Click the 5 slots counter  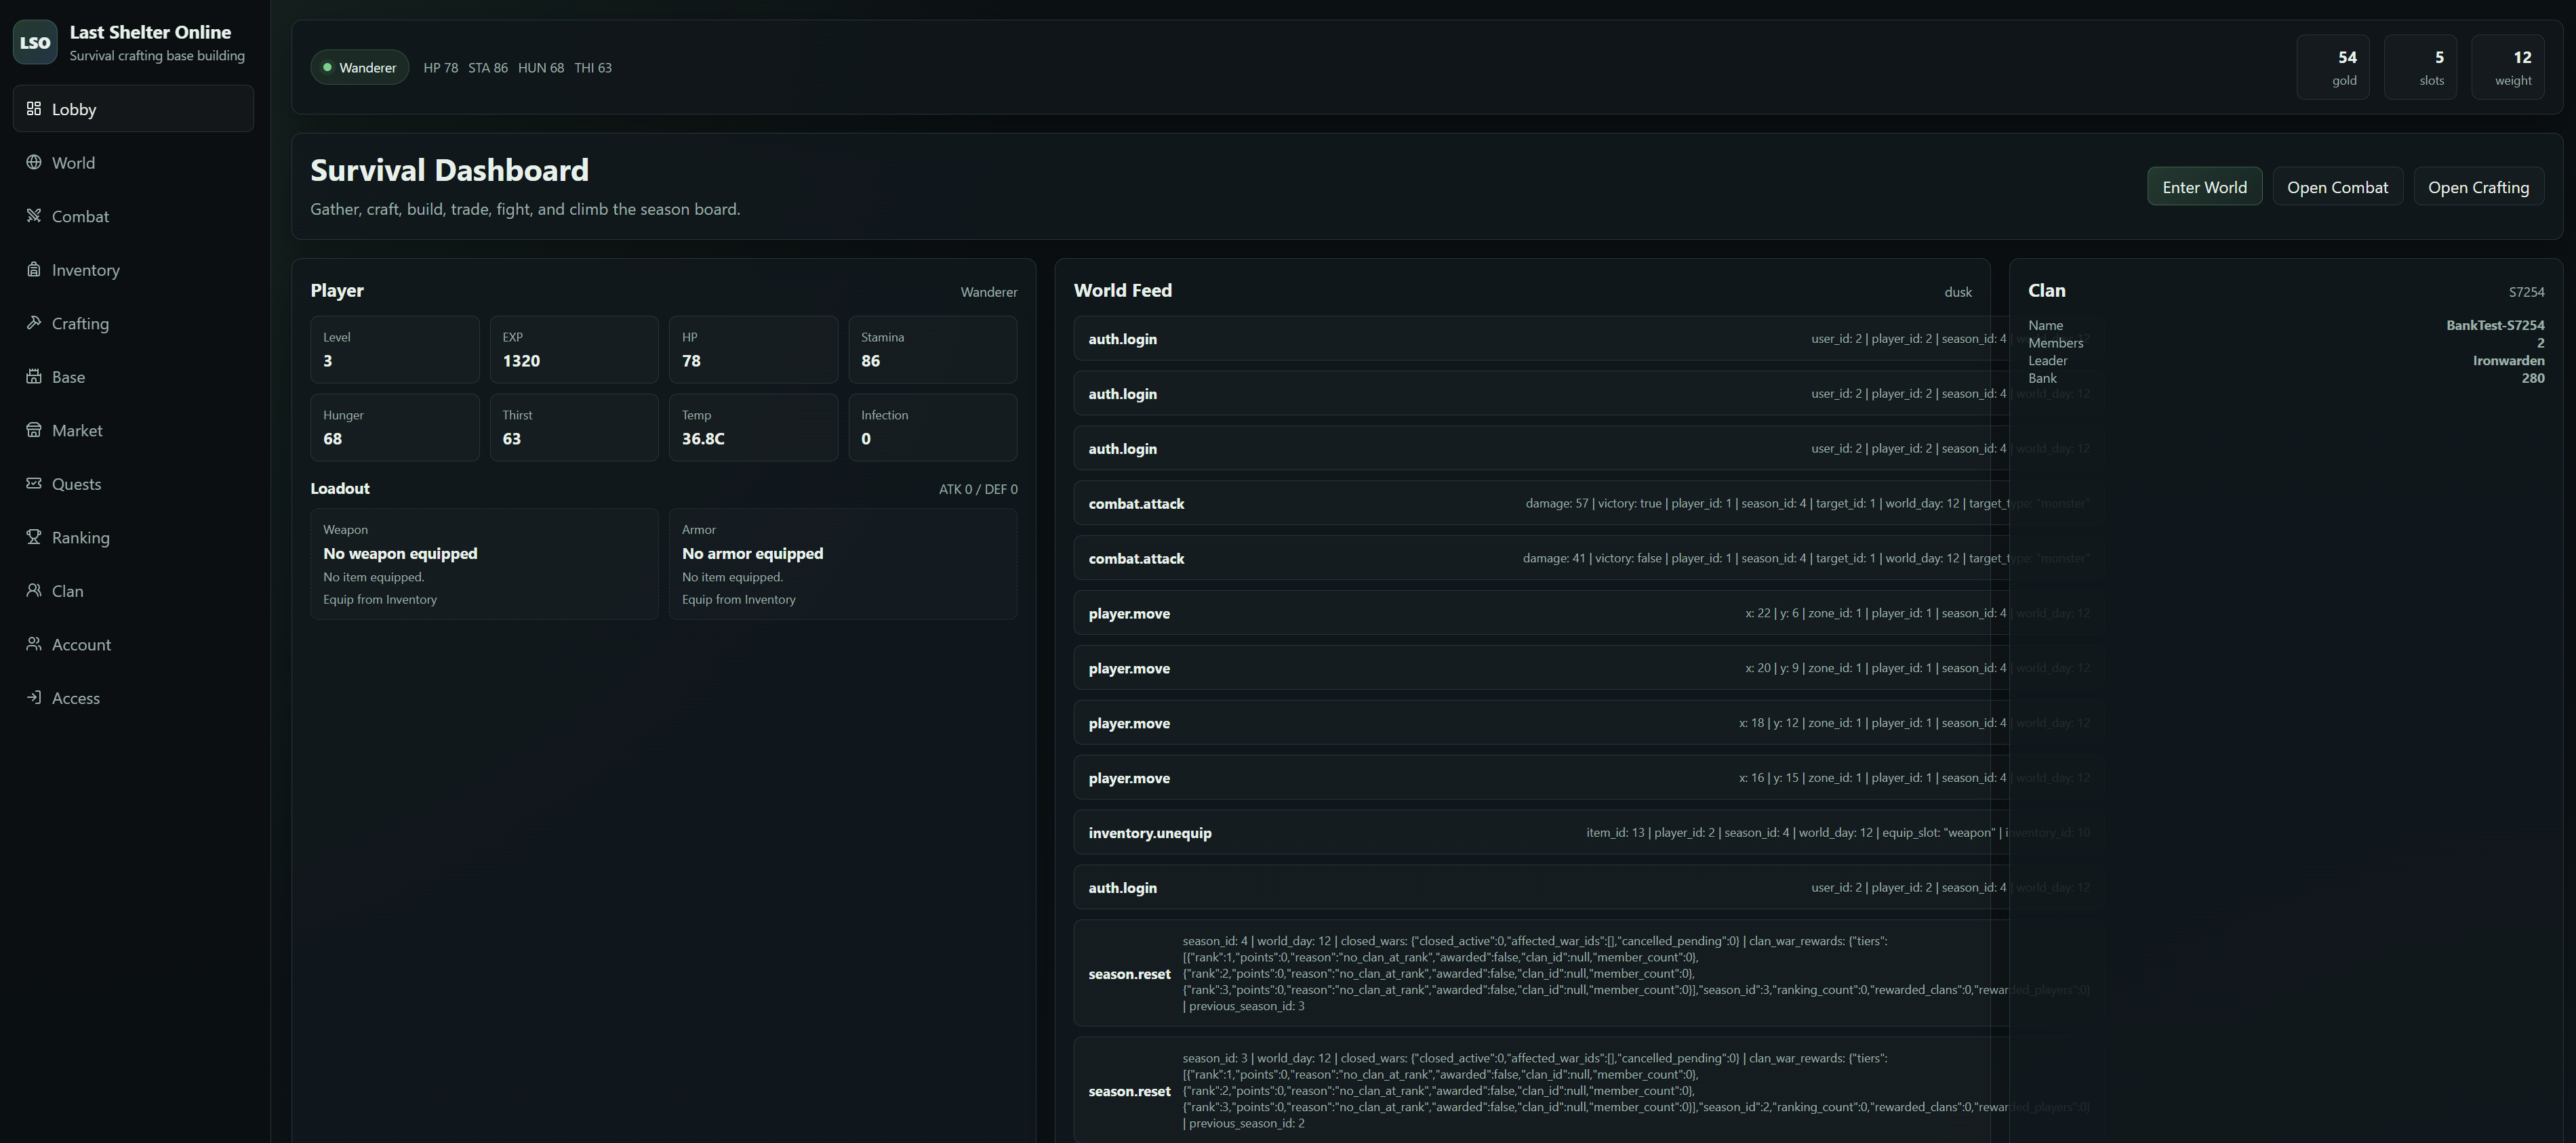[x=2420, y=67]
